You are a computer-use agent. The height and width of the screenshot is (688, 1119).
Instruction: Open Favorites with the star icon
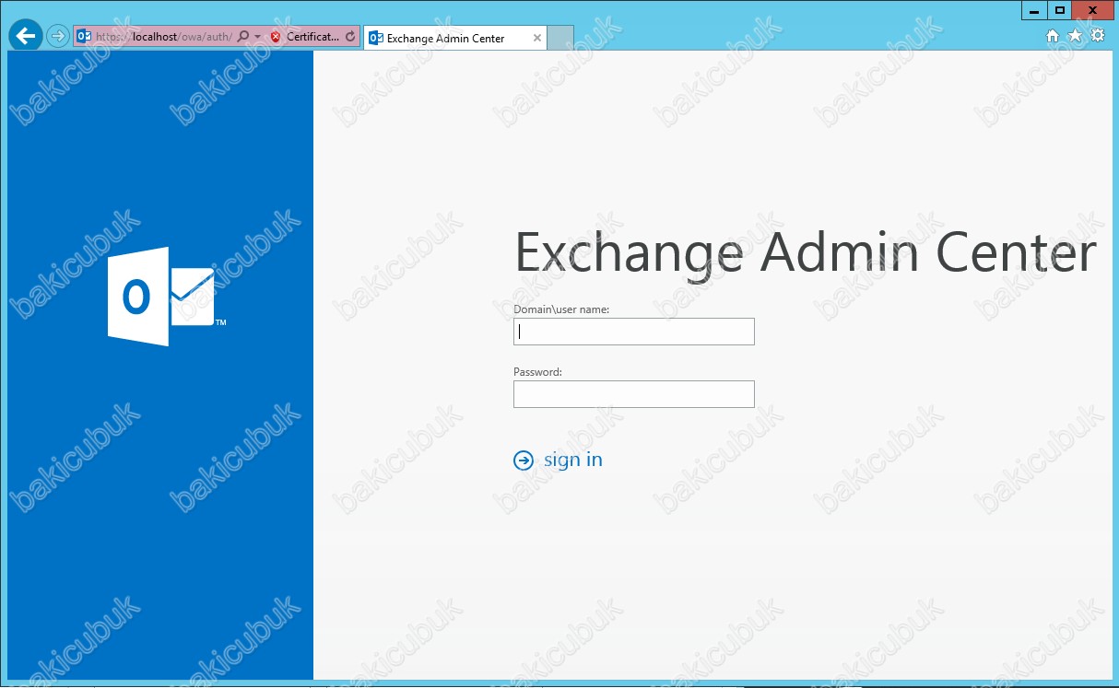pos(1075,36)
